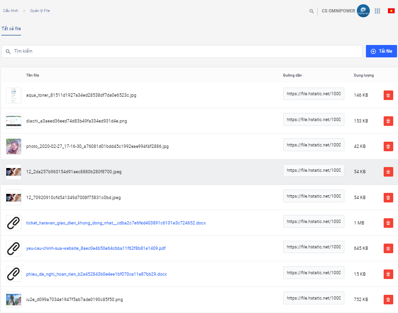
Task: Delete the diachi png file
Action: 388,121
